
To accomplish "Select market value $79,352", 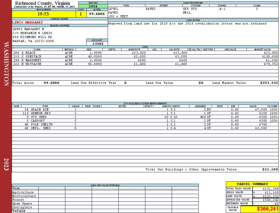I will [x=271, y=64].
